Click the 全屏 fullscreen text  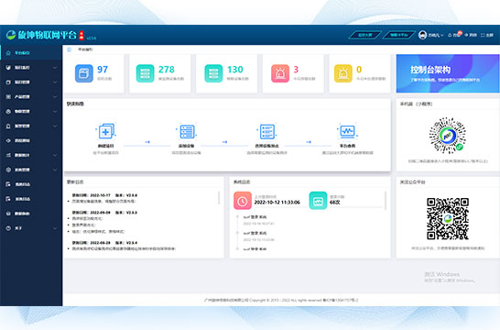coord(490,35)
